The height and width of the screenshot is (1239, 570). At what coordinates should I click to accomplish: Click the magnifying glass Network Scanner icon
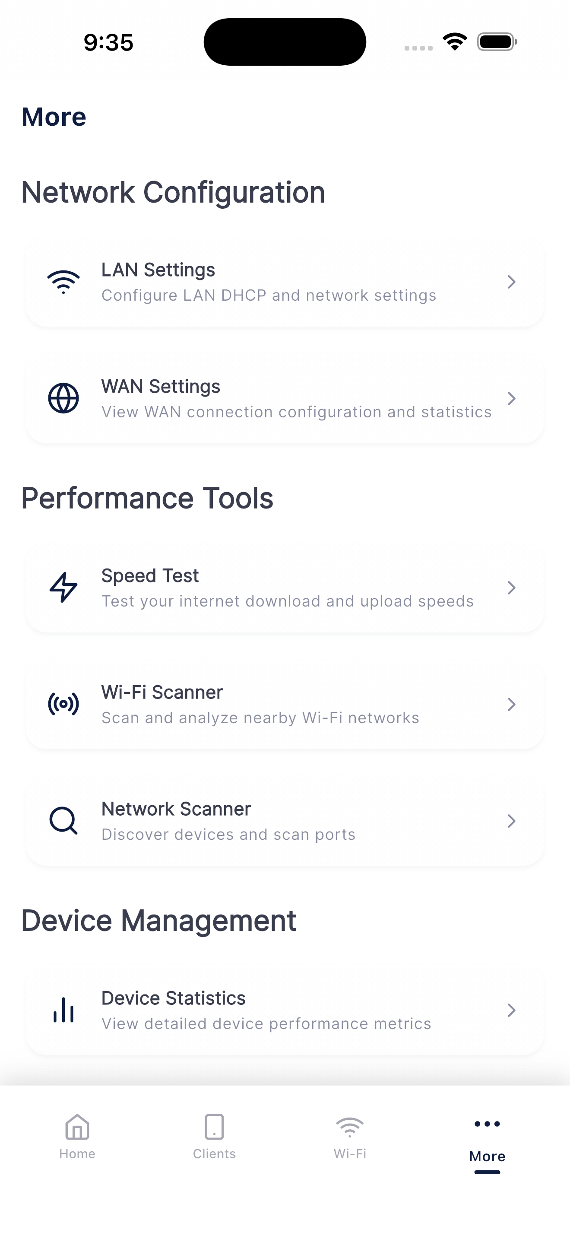[63, 820]
